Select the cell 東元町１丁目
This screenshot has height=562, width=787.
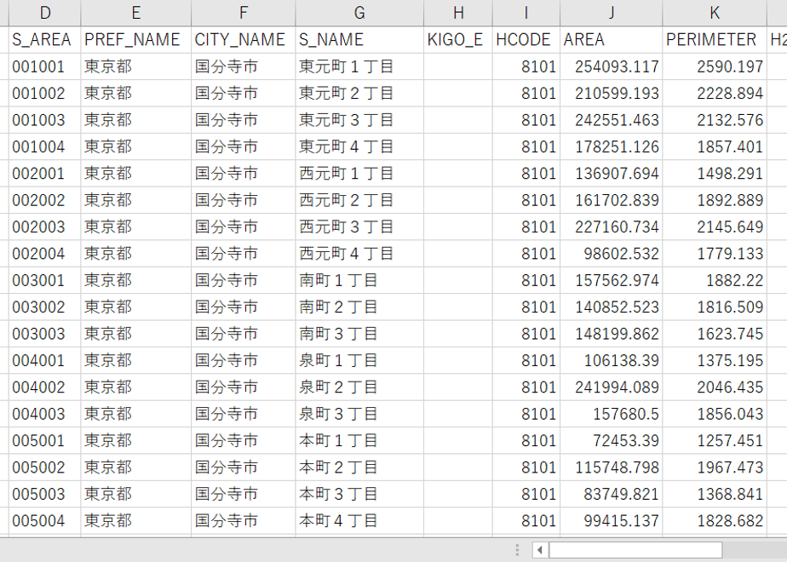pyautogui.click(x=359, y=66)
